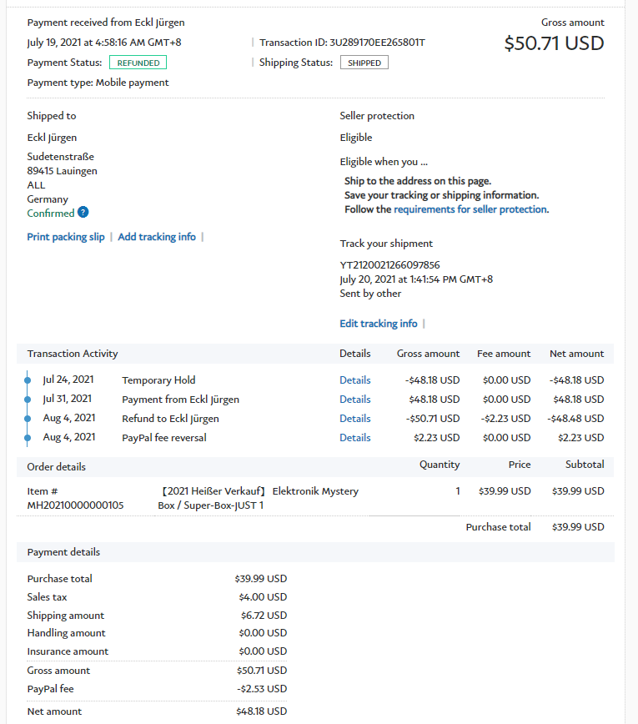
Task: Click the Jul 24, 2021 timeline marker
Action: pos(28,380)
